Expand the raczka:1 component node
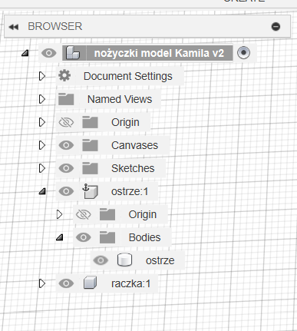This screenshot has width=297, height=331. coord(42,283)
